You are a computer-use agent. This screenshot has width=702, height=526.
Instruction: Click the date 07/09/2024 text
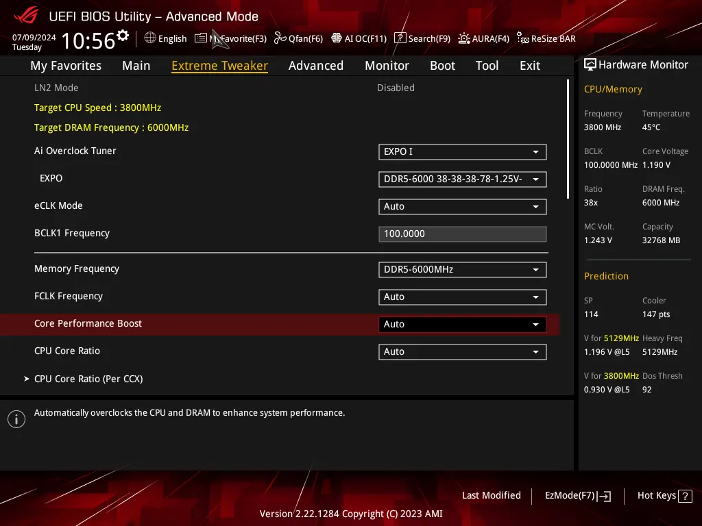click(x=34, y=37)
